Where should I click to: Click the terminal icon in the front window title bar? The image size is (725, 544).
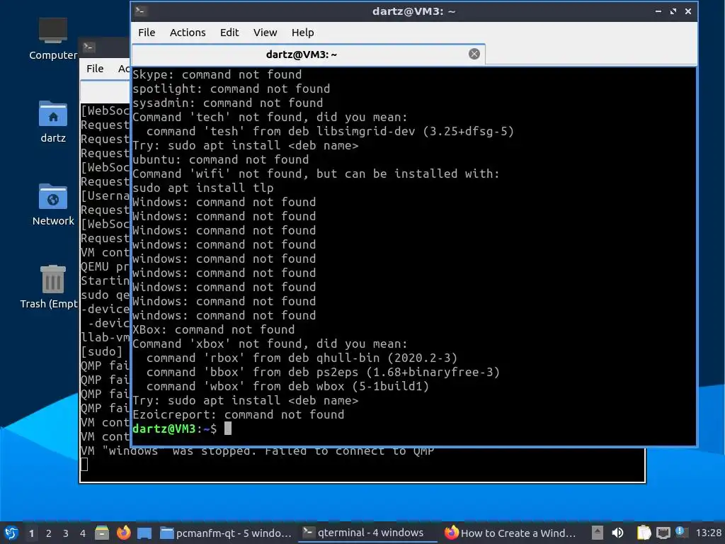tap(141, 11)
